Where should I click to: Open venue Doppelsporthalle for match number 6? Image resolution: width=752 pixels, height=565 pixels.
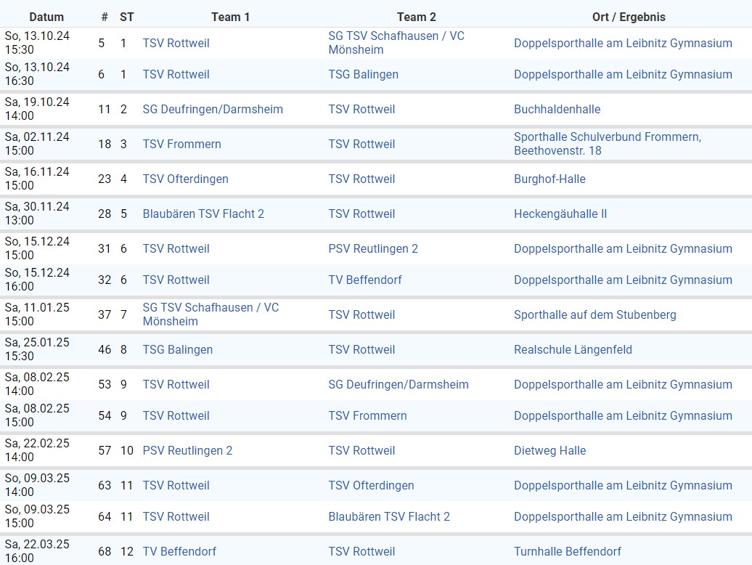pyautogui.click(x=623, y=74)
